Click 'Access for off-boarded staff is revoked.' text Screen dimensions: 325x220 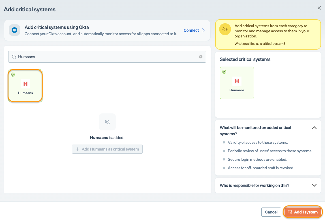pos(261,168)
